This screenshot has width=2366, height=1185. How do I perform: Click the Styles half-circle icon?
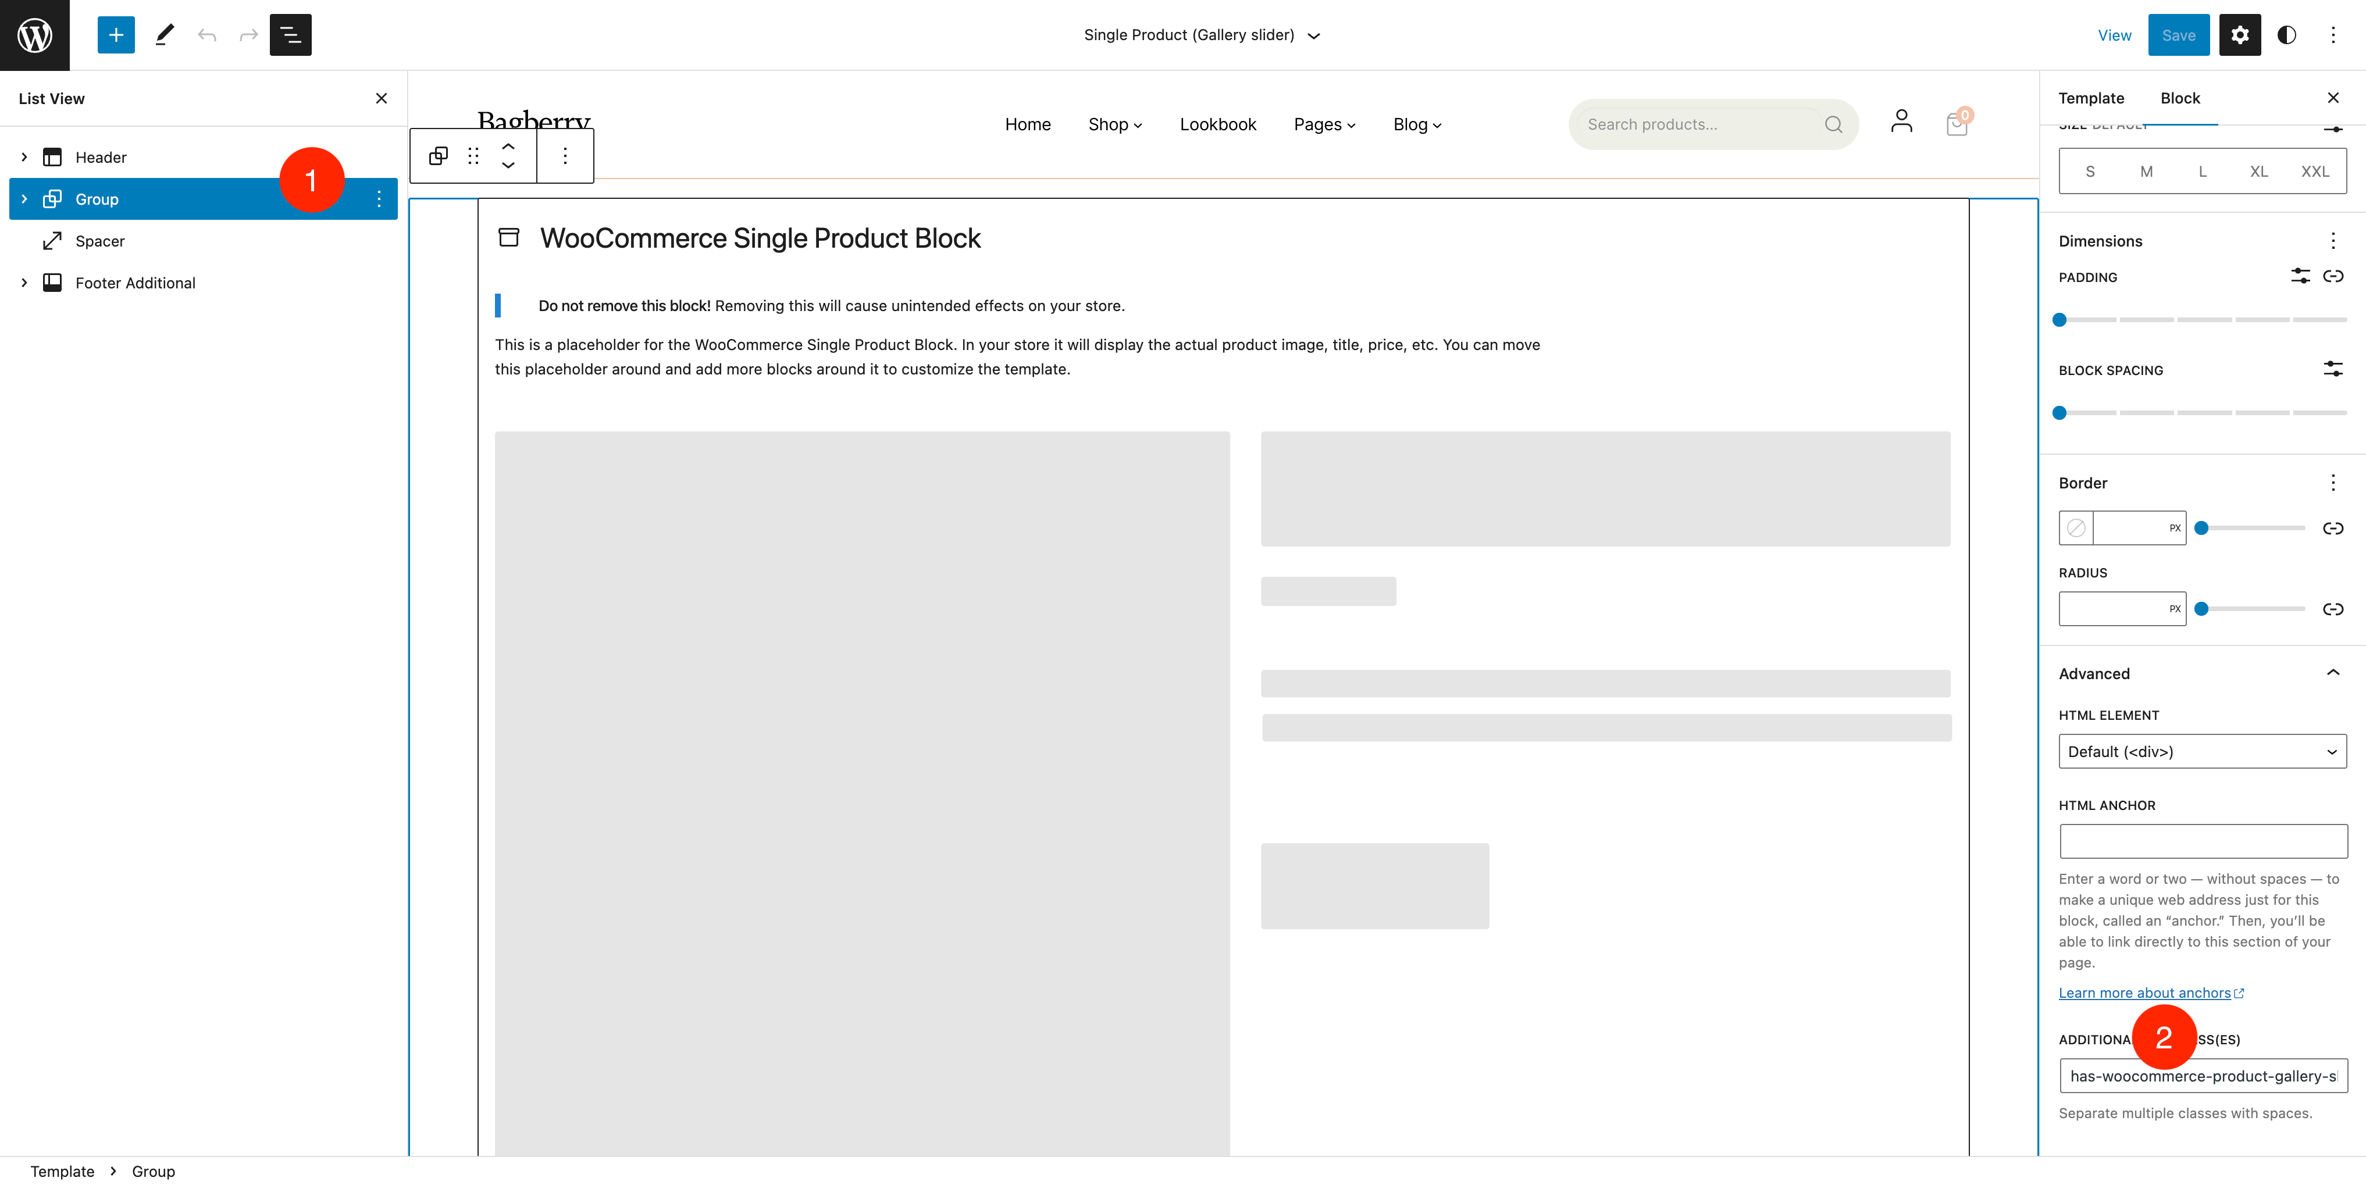[2286, 35]
